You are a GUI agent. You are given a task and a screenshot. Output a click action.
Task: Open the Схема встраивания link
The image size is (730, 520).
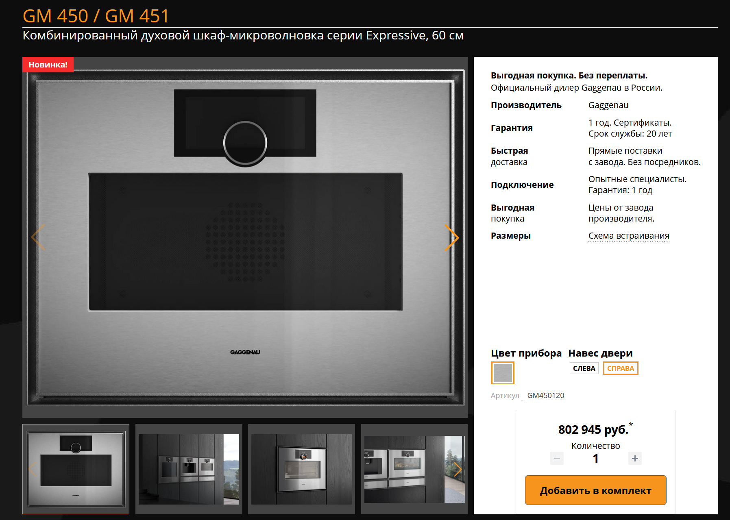[629, 236]
